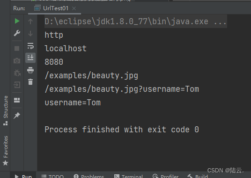Open the restore layout icon
Viewport: 251px width, 178px height.
click(17, 100)
